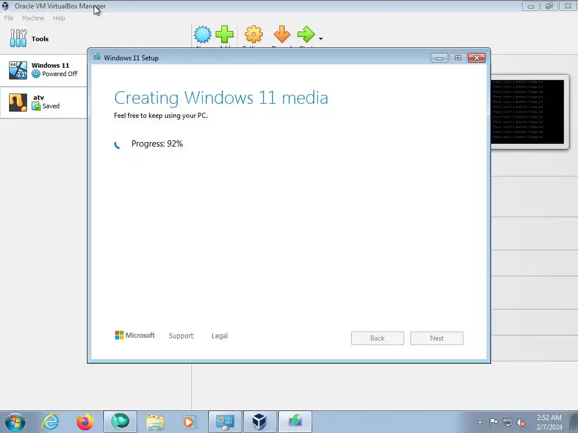Click the green globe browser taskbar icon
Viewport: 578px width, 433px height.
tap(120, 422)
